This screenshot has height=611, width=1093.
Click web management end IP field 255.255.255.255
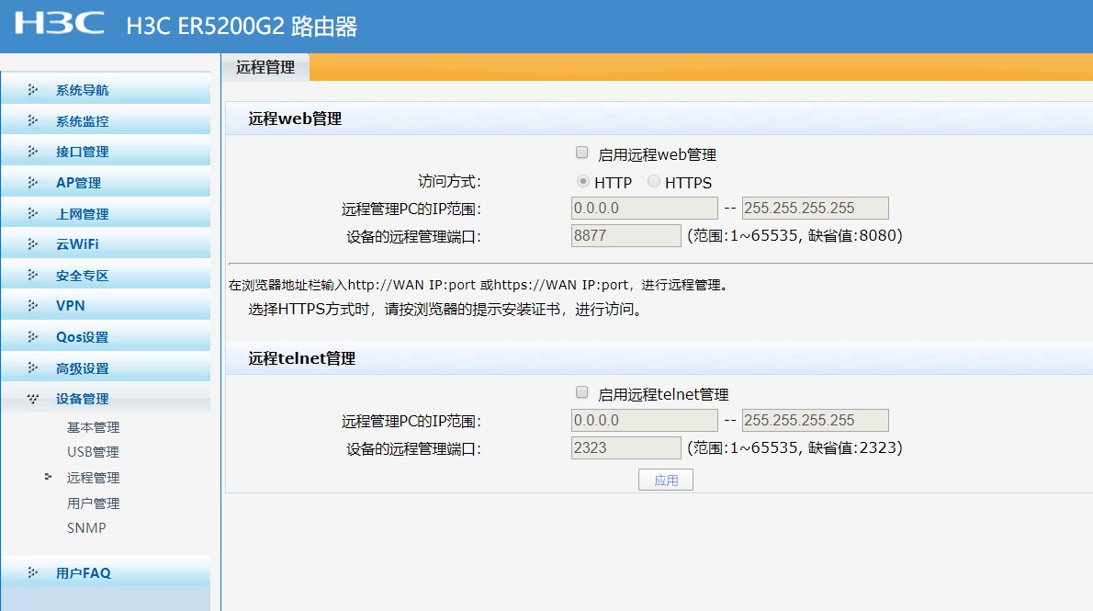point(815,208)
